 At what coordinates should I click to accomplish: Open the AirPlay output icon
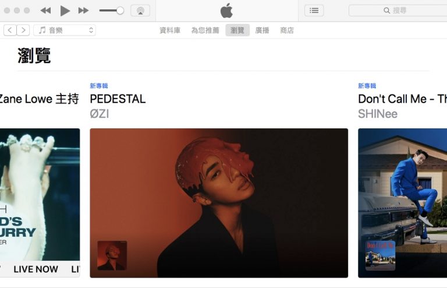[140, 10]
